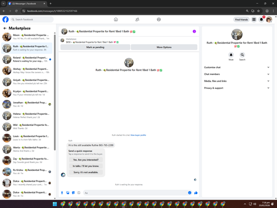Open the Chrome menu three dots
Viewport: 277px width, 208px height.
pyautogui.click(x=274, y=11)
